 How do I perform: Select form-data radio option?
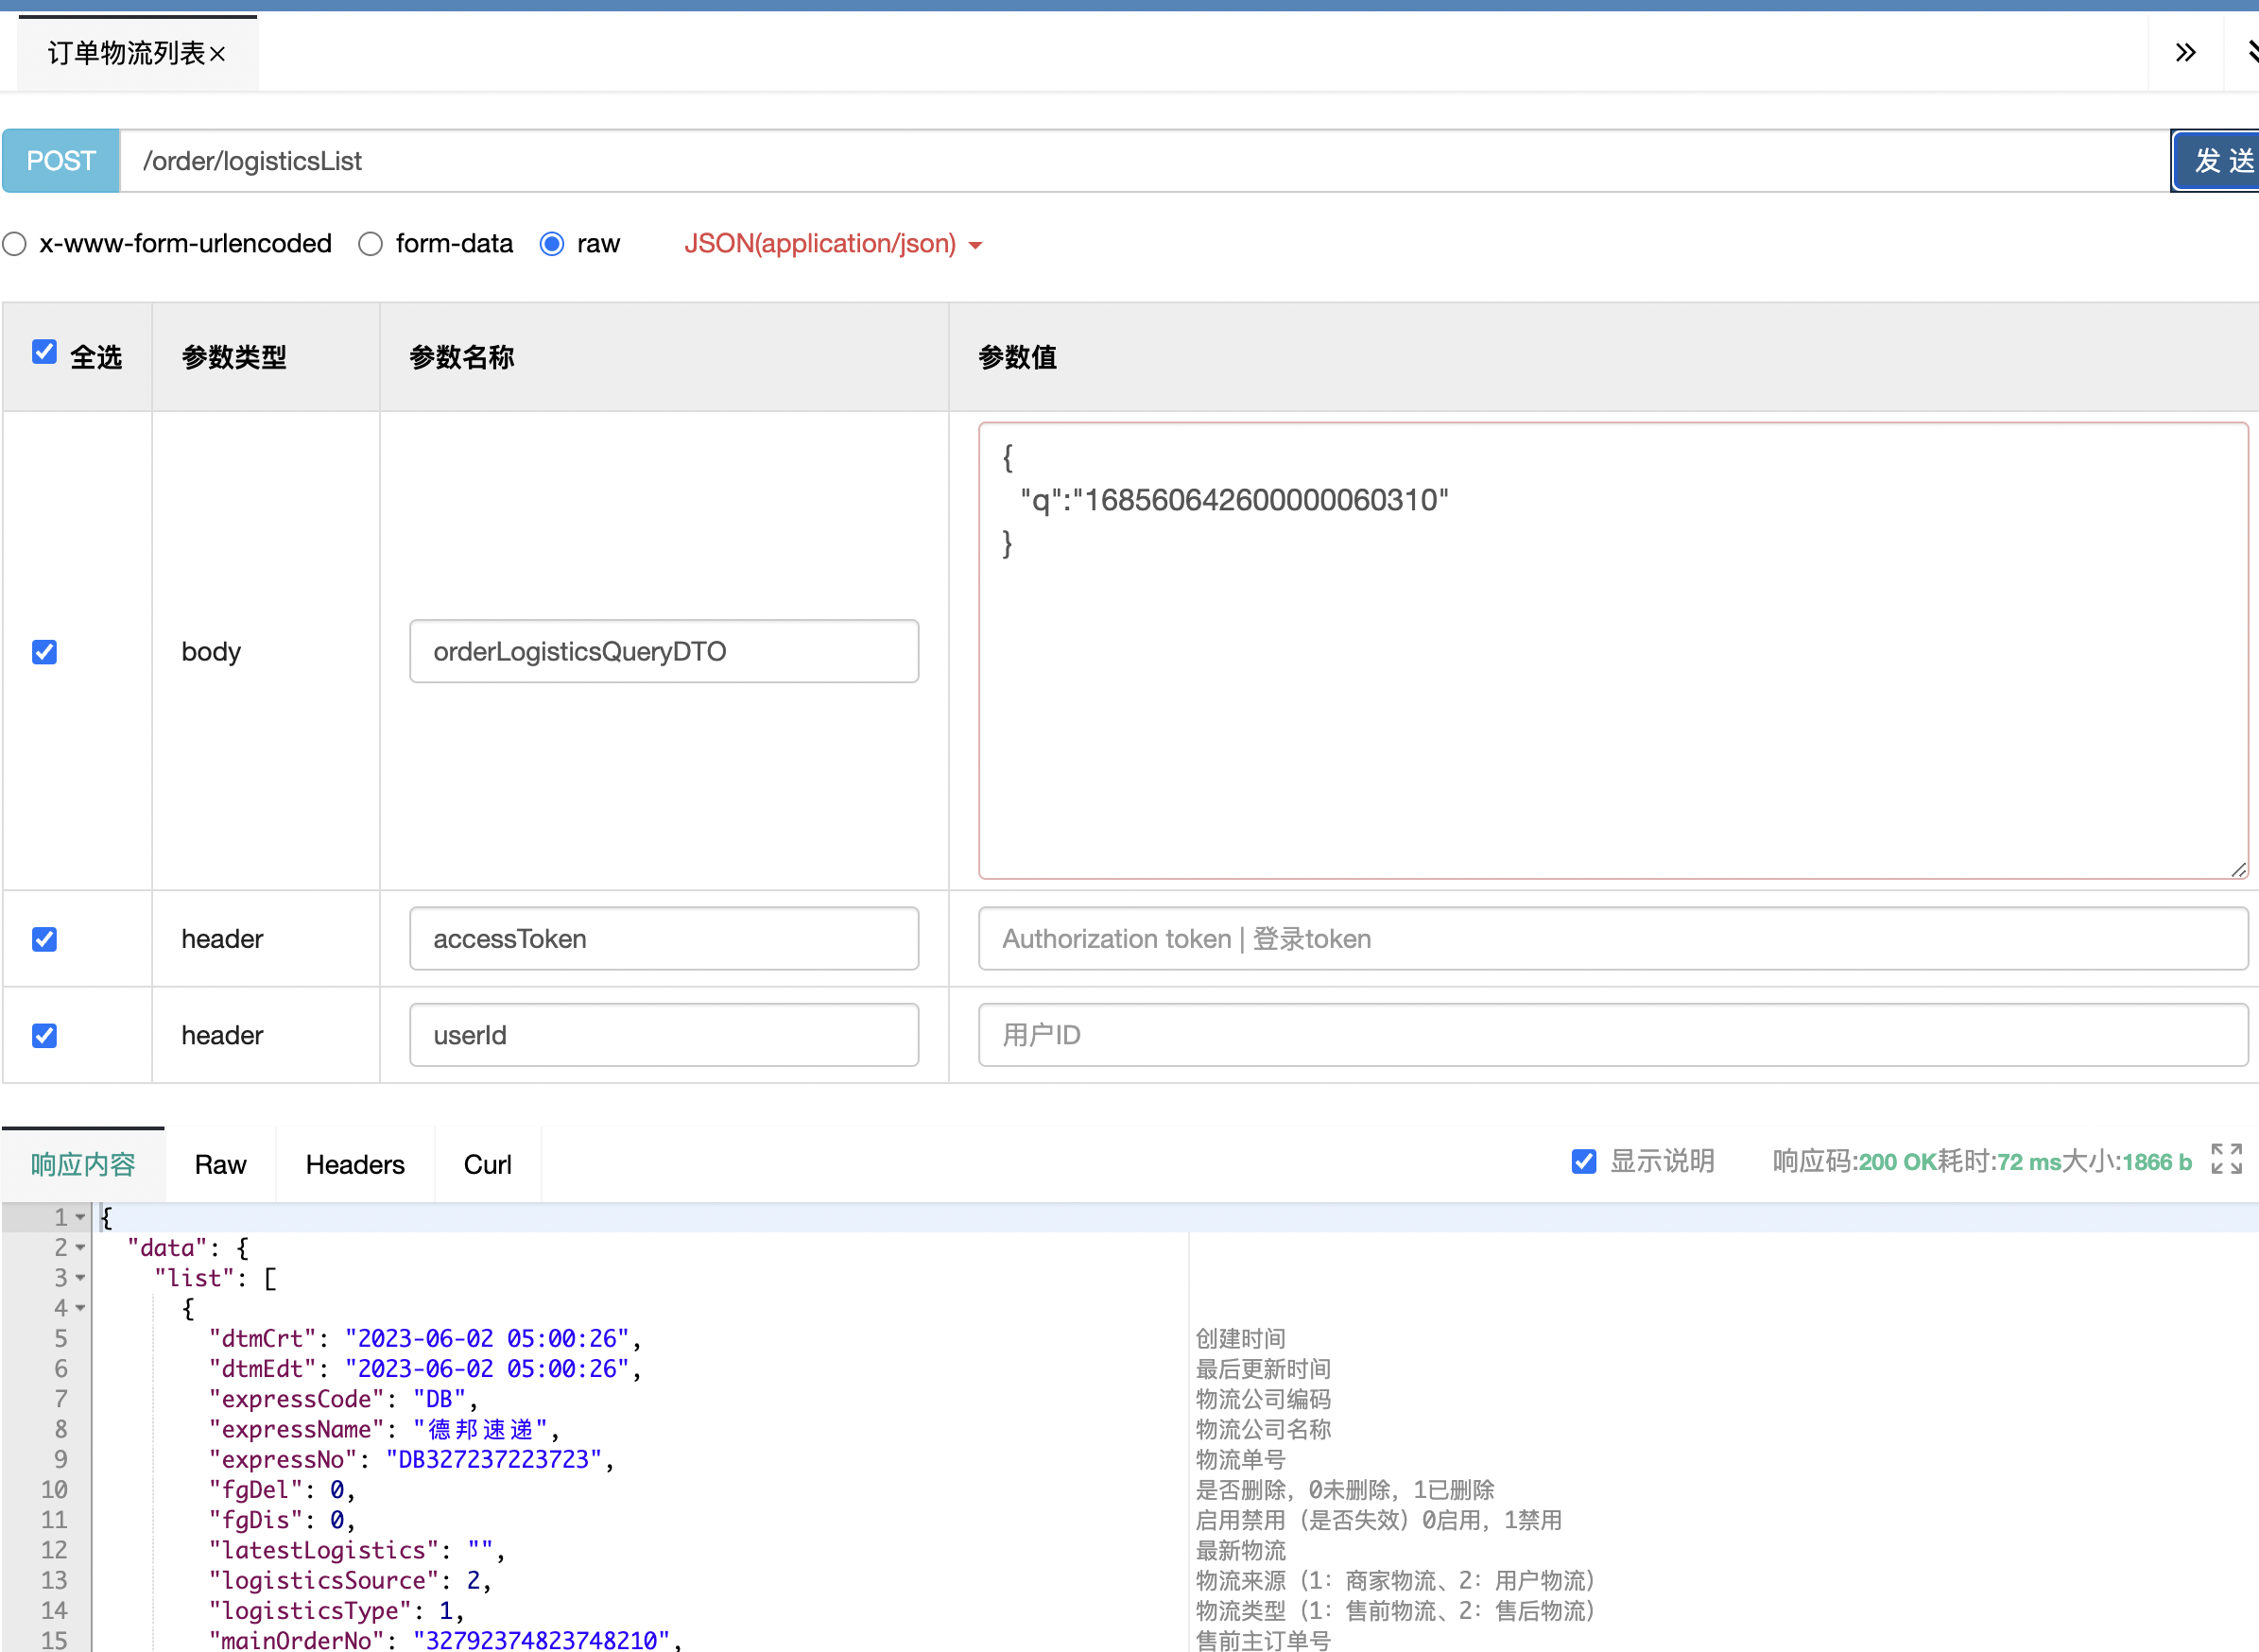[x=371, y=244]
